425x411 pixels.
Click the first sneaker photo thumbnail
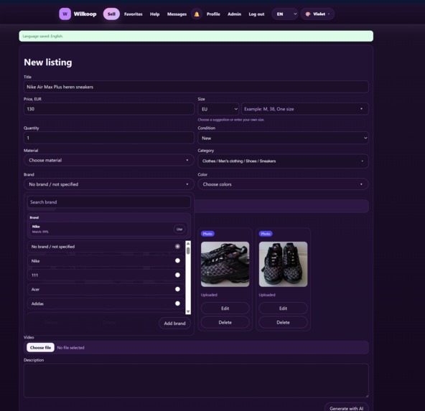point(225,264)
